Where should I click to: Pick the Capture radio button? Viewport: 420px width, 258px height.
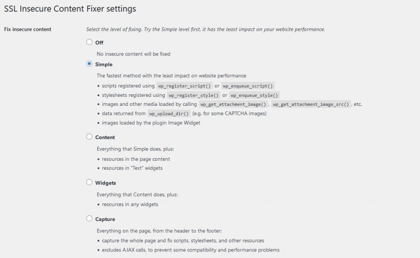click(x=89, y=219)
